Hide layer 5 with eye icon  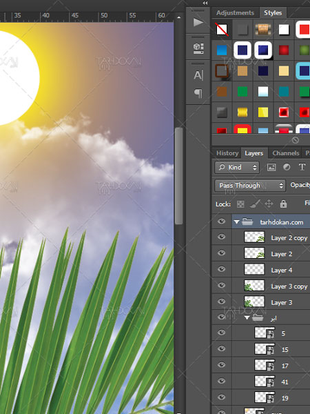point(221,333)
